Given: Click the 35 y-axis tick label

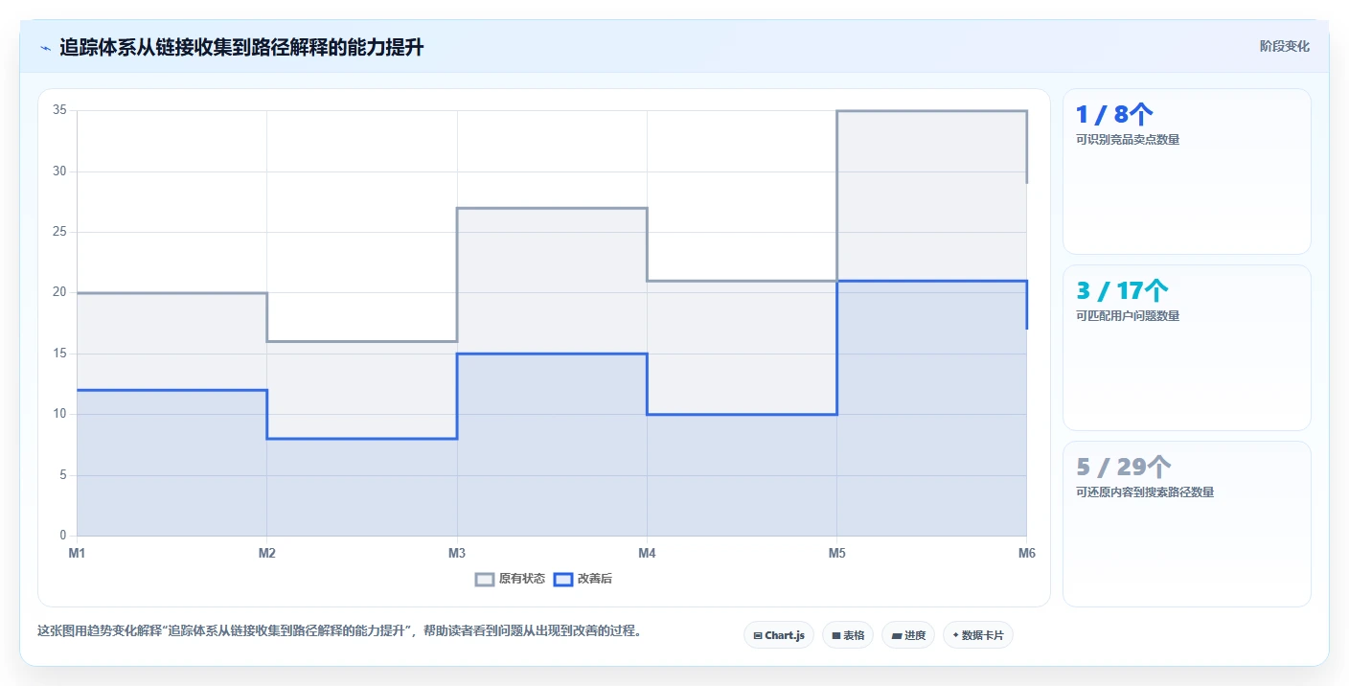Looking at the screenshot, I should [x=59, y=110].
